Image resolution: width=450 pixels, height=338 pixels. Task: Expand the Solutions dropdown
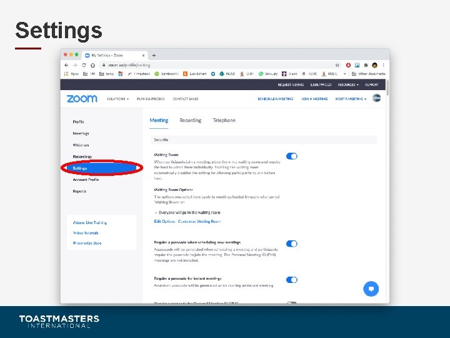pos(117,99)
